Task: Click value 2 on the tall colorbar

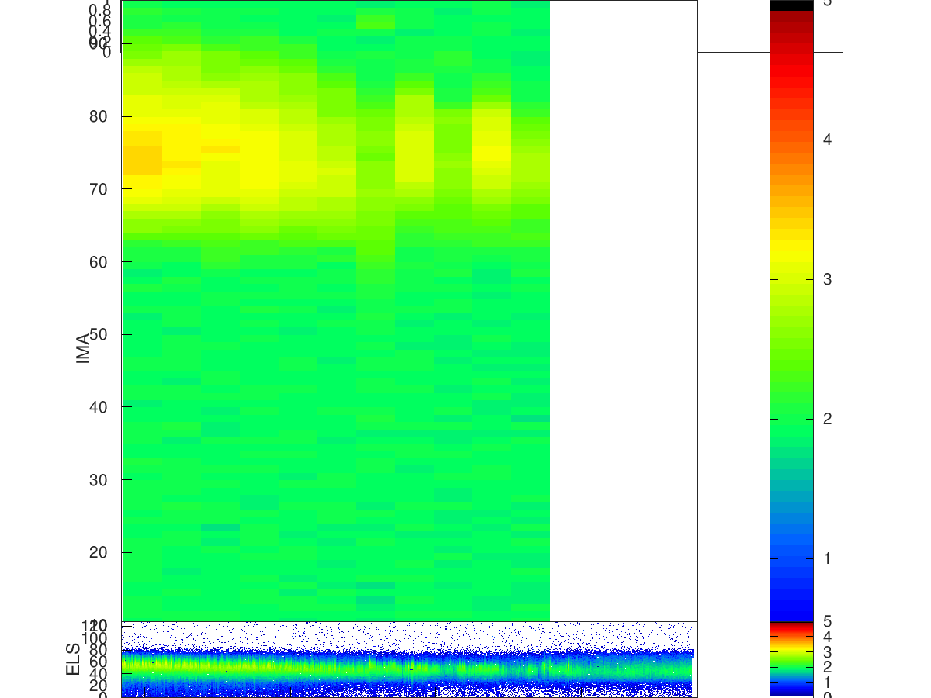Action: pyautogui.click(x=828, y=419)
